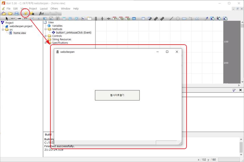Choose the LABEL control tool
Viewport: 244px width, 162px height.
(x=19, y=18)
